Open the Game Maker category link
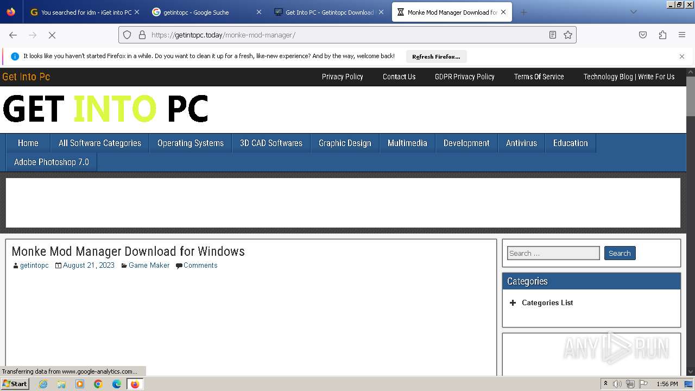 coord(149,266)
